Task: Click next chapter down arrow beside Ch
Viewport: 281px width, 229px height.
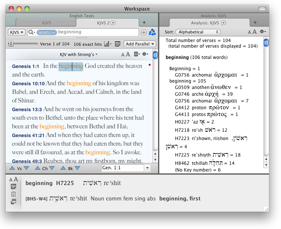Action: [x=51, y=169]
